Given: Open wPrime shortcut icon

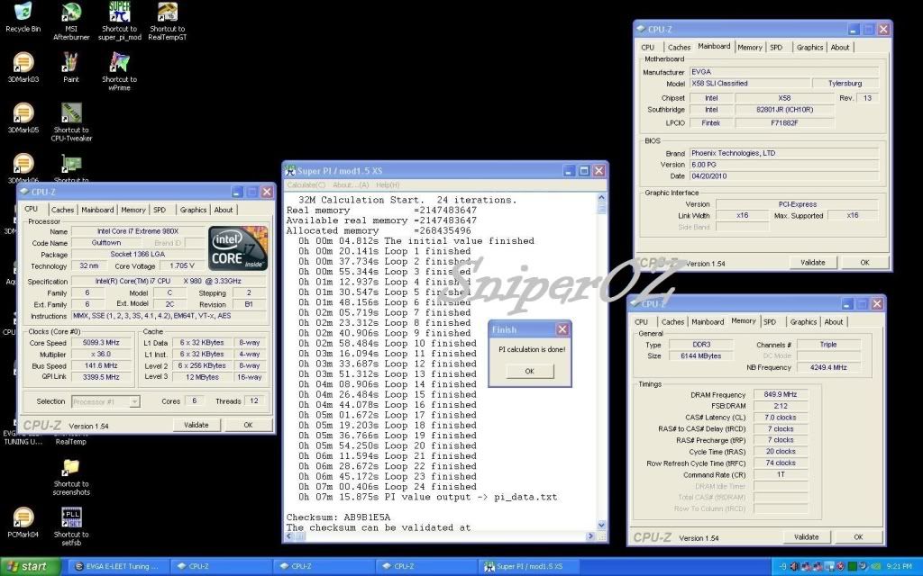Looking at the screenshot, I should [119, 63].
